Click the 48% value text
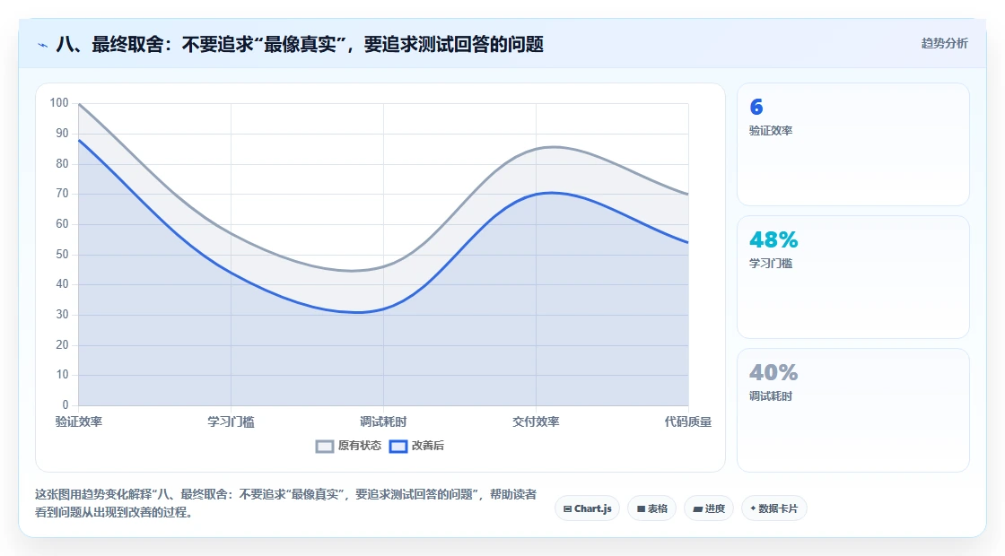The height and width of the screenshot is (556, 1005). 773,239
